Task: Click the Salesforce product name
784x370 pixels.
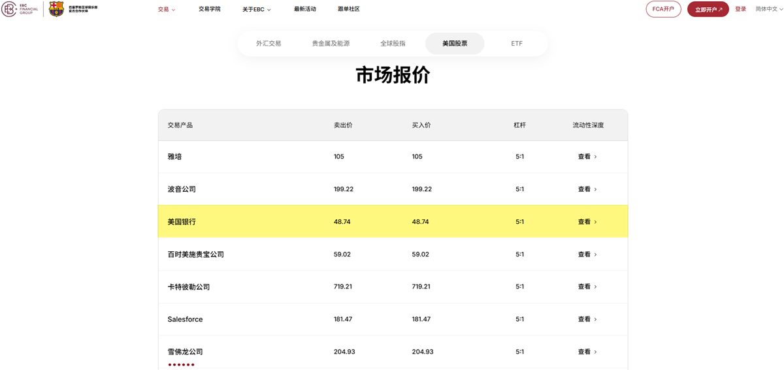Action: click(x=185, y=319)
